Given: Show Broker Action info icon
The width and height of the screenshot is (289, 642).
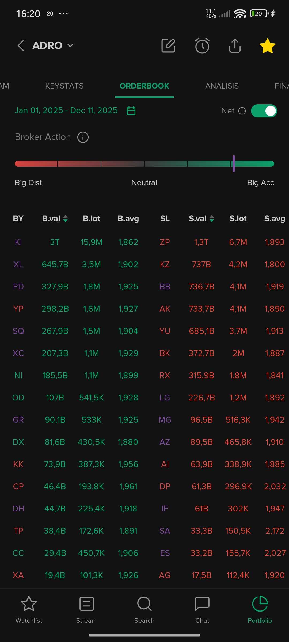Looking at the screenshot, I should (x=83, y=137).
